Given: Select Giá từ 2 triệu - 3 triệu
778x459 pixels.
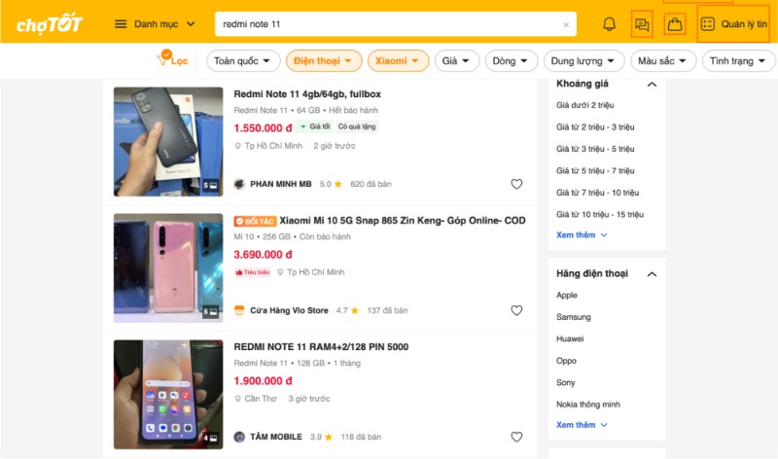Looking at the screenshot, I should click(x=595, y=127).
